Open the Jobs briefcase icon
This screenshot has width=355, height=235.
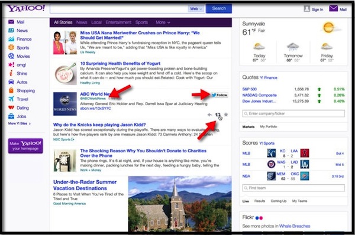click(x=11, y=116)
